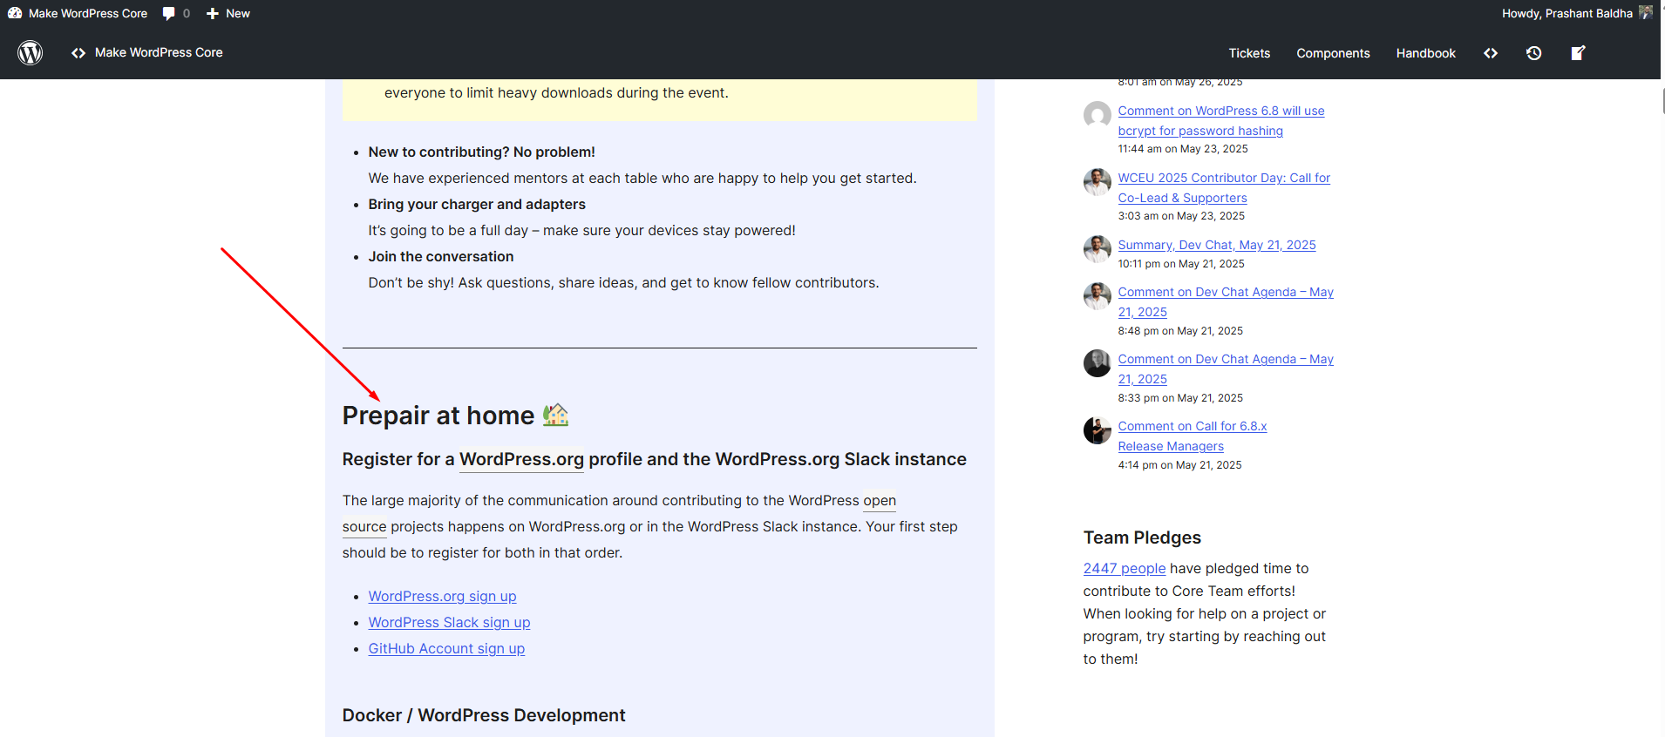1665x737 pixels.
Task: Open Comment on Call for 6.8.x Release Managers
Action: (1193, 436)
